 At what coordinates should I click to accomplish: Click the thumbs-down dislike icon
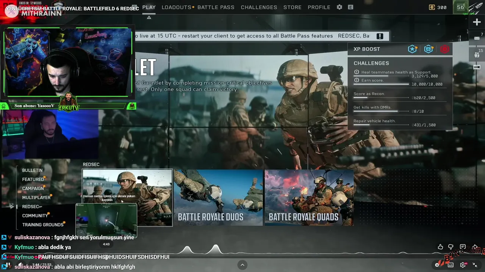click(451, 247)
